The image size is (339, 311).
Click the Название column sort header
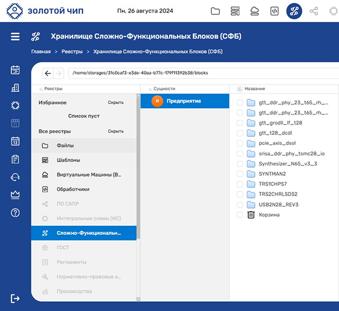pyautogui.click(x=255, y=88)
